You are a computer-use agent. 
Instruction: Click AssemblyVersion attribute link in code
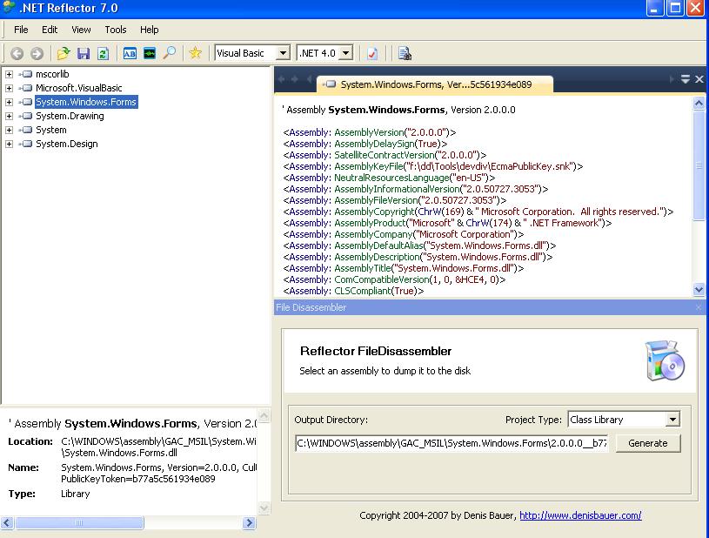(369, 132)
